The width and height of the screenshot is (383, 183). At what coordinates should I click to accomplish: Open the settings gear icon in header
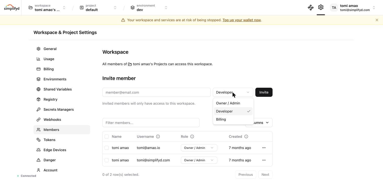tap(321, 7)
